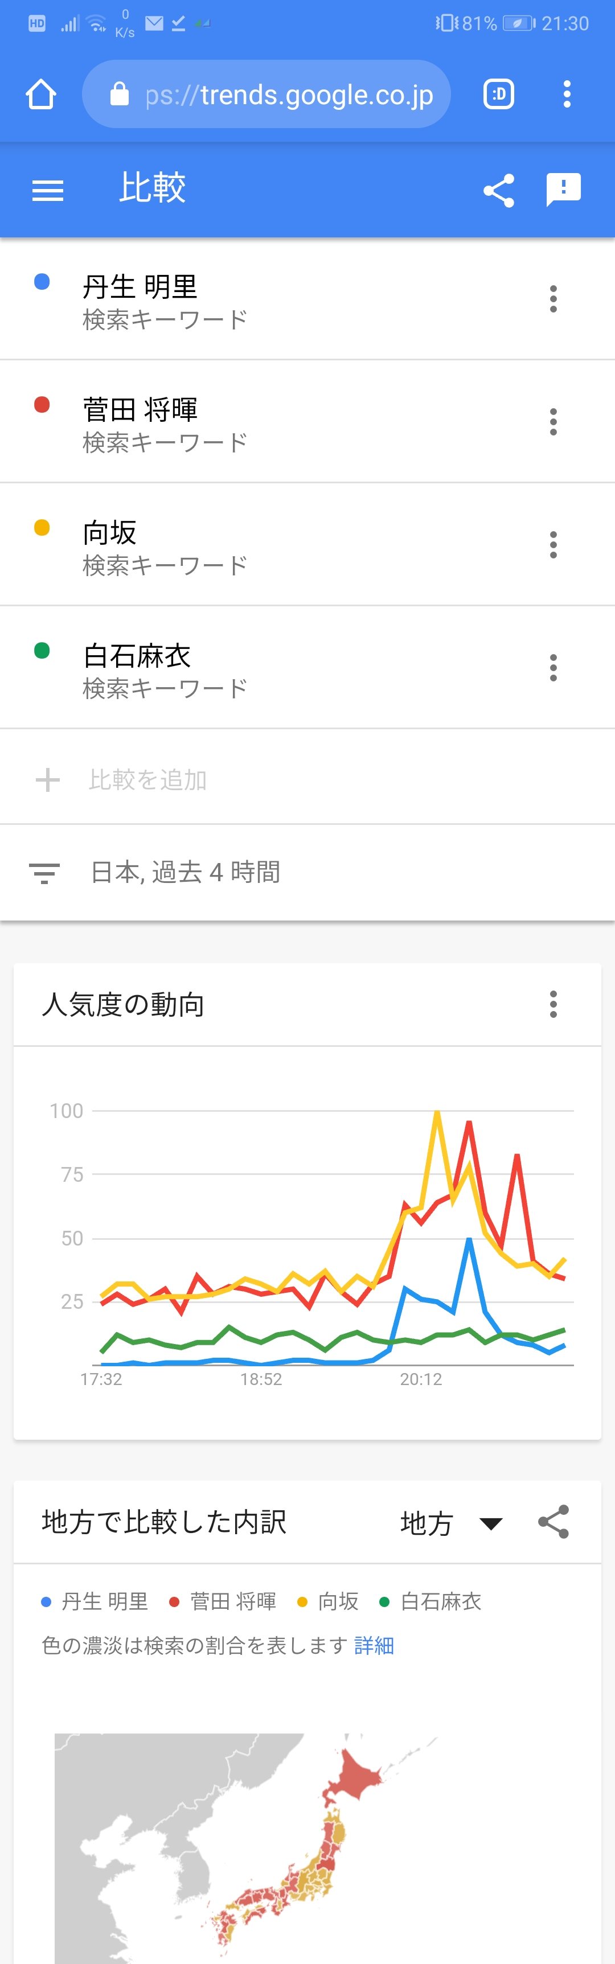This screenshot has width=615, height=1964.
Task: Tap the browser home icon
Action: 41,94
